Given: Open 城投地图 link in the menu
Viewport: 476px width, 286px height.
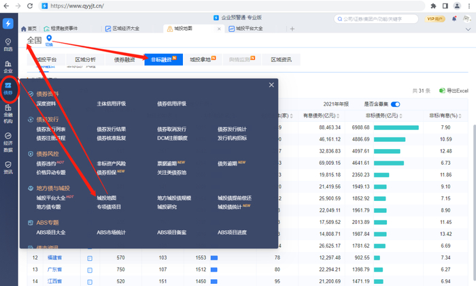Looking at the screenshot, I should (x=107, y=197).
